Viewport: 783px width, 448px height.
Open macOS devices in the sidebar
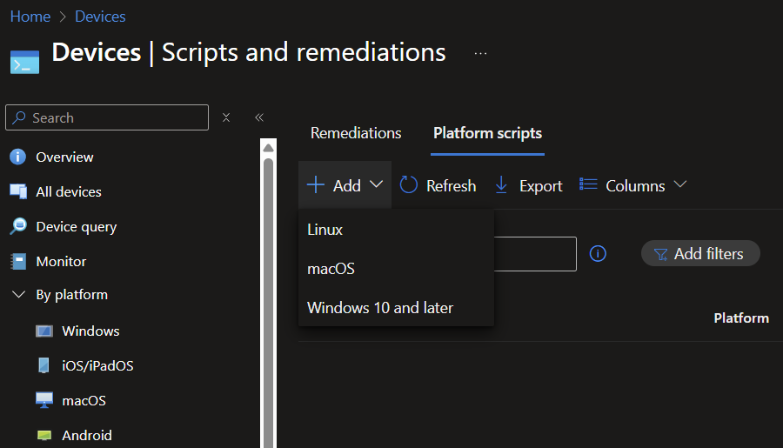coord(84,401)
